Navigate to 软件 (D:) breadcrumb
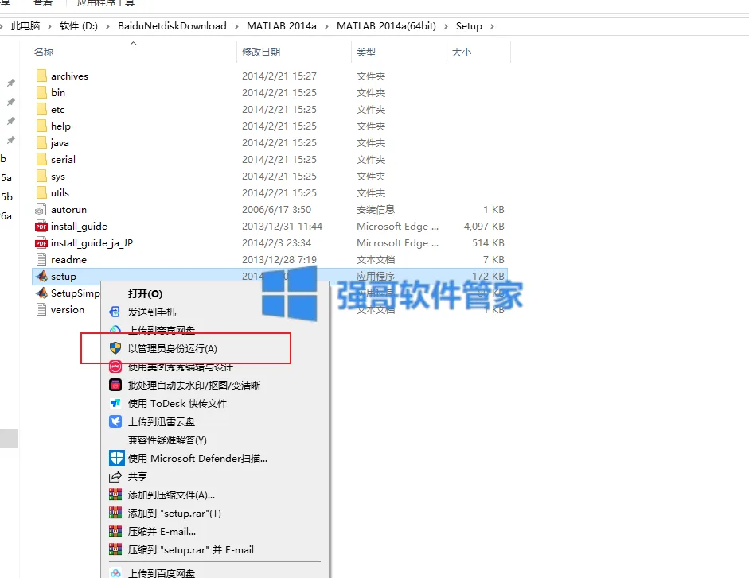 click(x=78, y=26)
